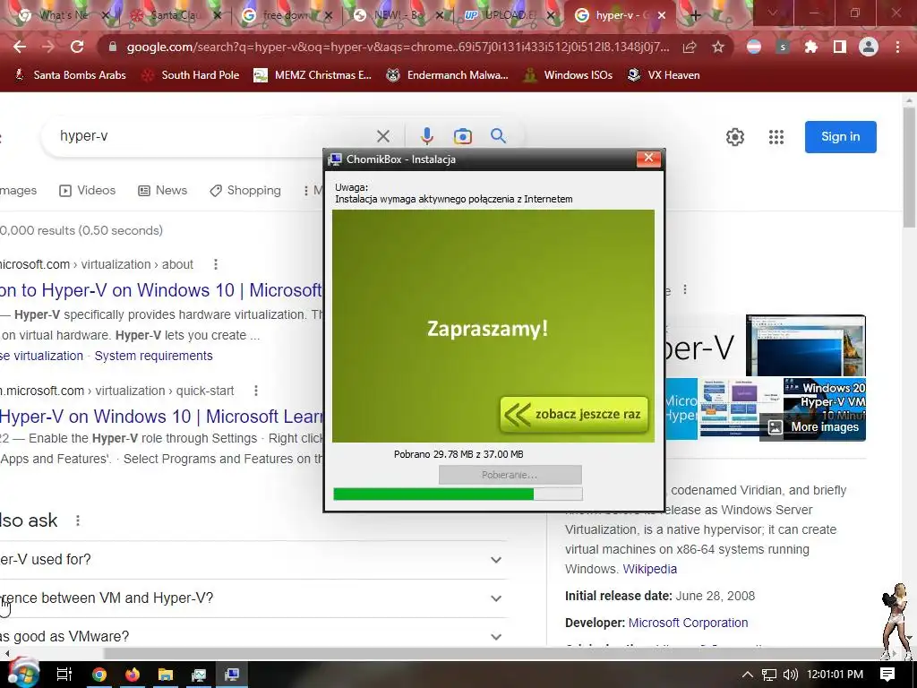917x688 pixels.
Task: Clear the search box with X icon
Action: tap(383, 136)
